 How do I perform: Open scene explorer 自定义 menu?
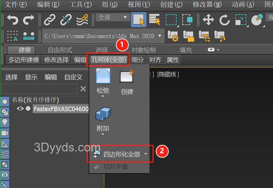coord(73,77)
